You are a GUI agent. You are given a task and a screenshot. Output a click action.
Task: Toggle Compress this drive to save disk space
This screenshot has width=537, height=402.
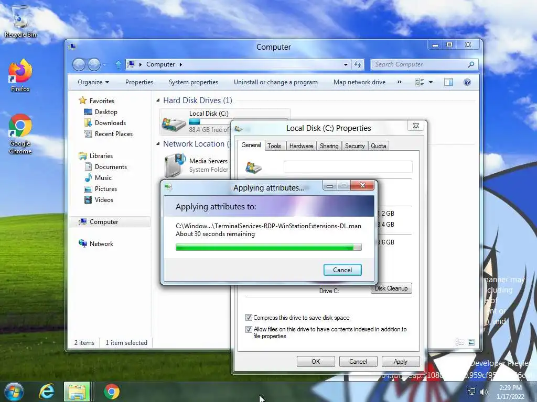pos(249,318)
